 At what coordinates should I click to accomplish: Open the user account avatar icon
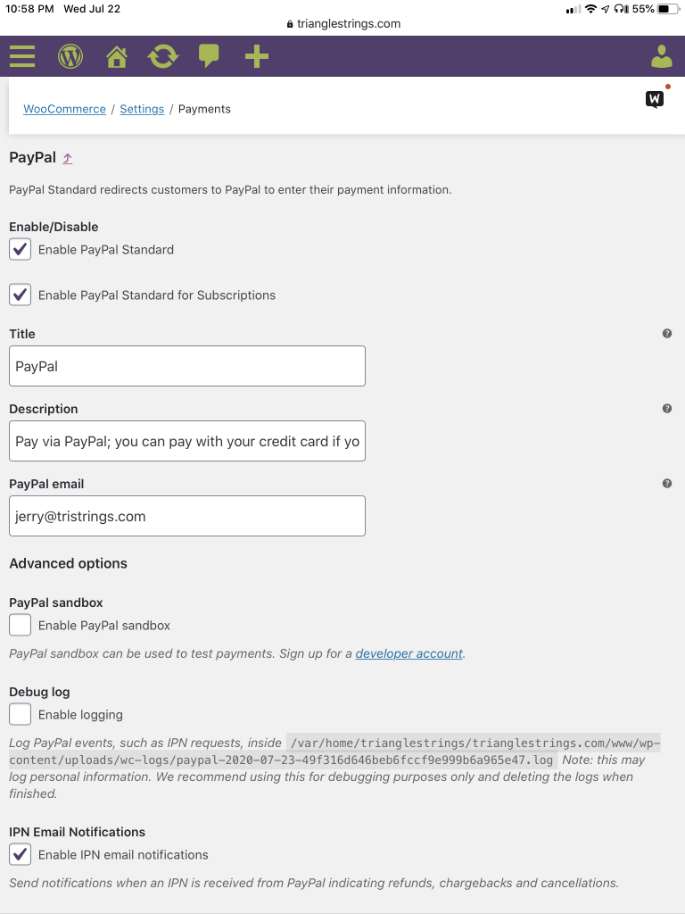click(x=662, y=56)
